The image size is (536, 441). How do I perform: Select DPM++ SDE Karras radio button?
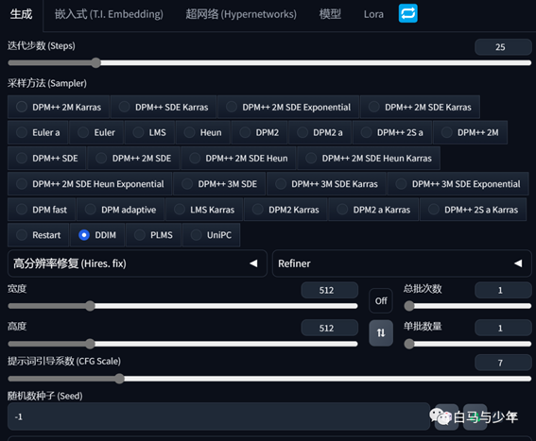[164, 108]
